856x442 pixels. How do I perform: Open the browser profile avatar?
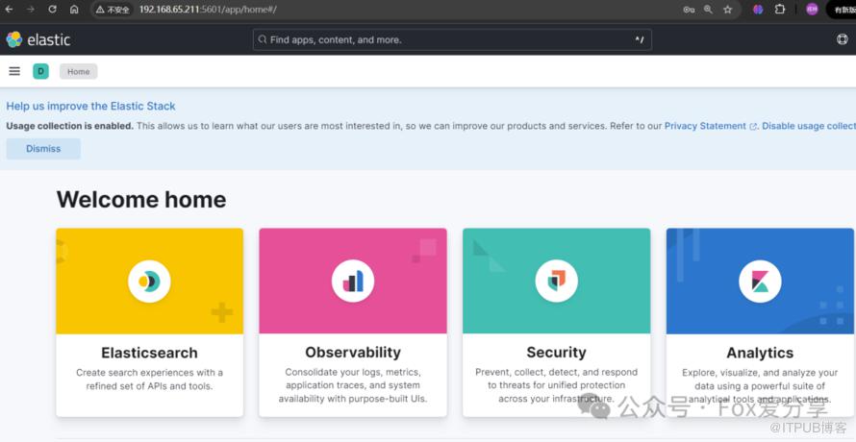[813, 10]
